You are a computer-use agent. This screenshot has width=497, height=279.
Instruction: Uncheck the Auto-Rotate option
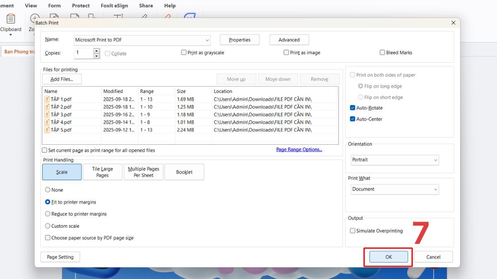point(352,108)
